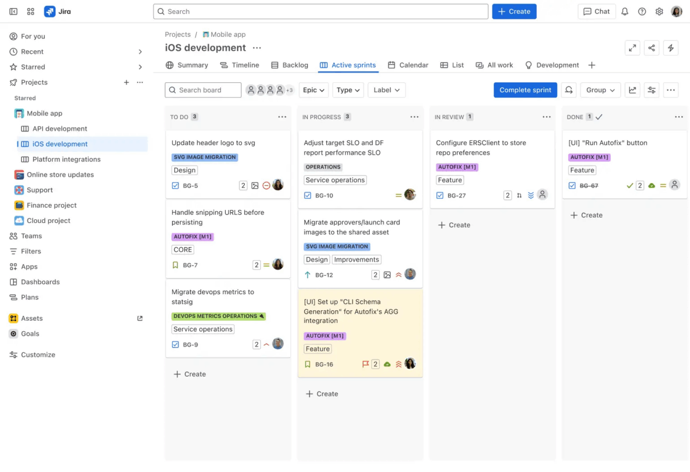
Task: Click the sprint cycle icon beside Complete sprint
Action: click(569, 90)
